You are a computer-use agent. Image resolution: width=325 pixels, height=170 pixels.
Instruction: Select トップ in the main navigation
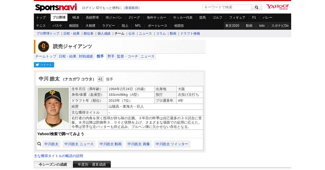pos(41,18)
